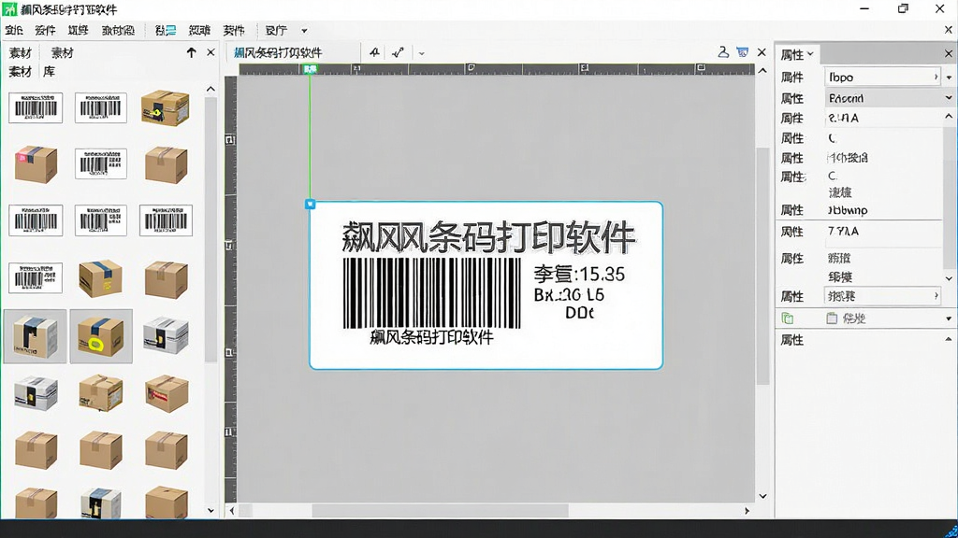The image size is (958, 538).
Task: Click the material list scroll-up arrow
Action: click(x=210, y=89)
